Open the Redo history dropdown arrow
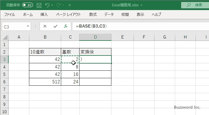 (x=63, y=5)
